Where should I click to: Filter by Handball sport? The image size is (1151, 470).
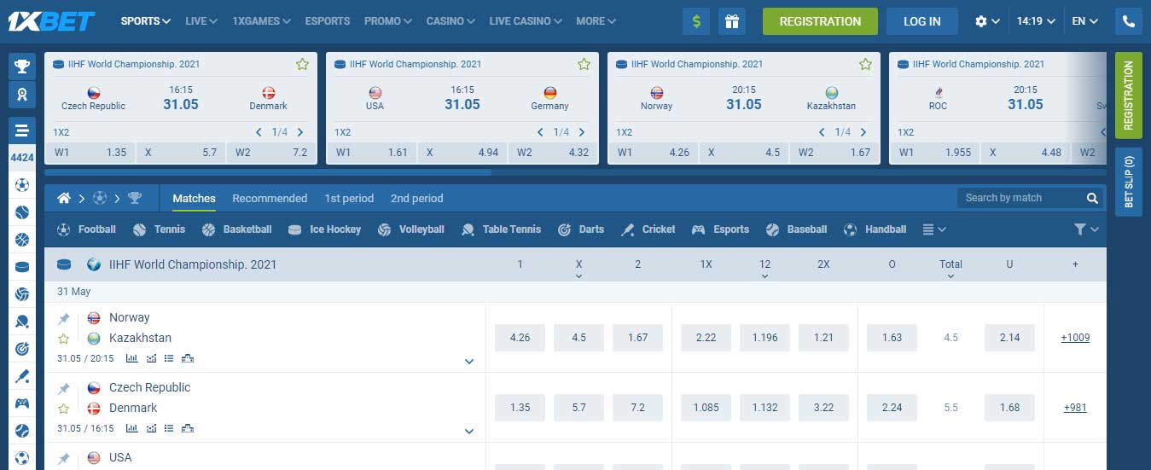(x=875, y=229)
